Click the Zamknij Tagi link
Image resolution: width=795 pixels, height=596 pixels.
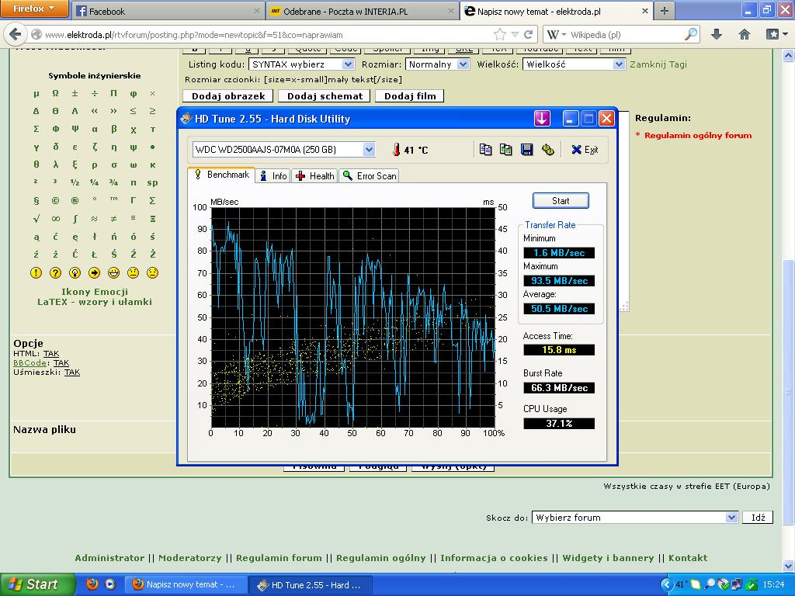point(658,64)
